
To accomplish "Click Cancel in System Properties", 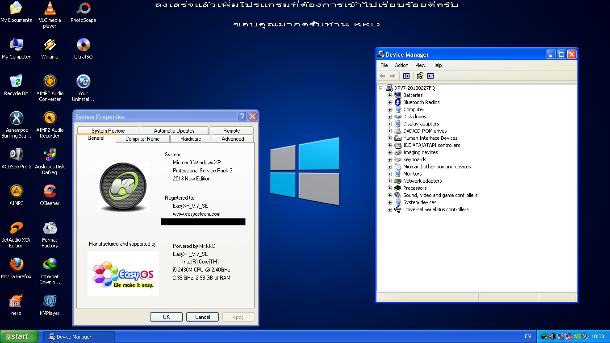I will (x=202, y=317).
